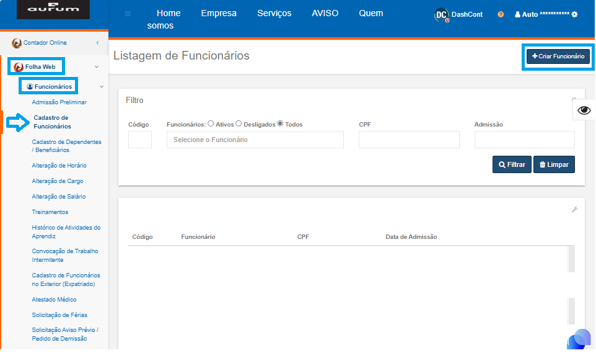The height and width of the screenshot is (358, 596).
Task: Collapse the Funcionários submenu chevron
Action: (x=102, y=87)
